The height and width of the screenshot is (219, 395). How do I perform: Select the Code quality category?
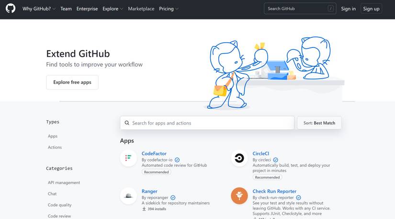[60, 205]
